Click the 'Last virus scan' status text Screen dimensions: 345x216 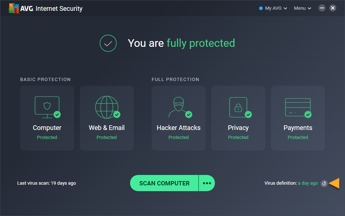tap(47, 183)
